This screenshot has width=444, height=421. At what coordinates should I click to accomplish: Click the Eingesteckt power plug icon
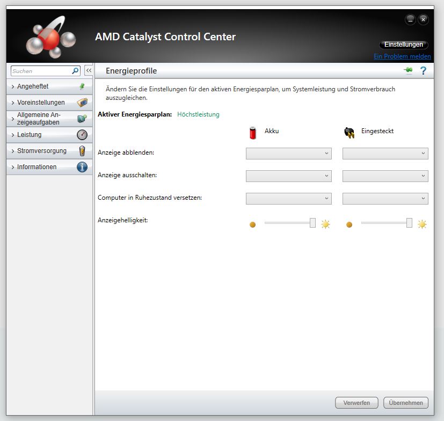[x=349, y=133]
